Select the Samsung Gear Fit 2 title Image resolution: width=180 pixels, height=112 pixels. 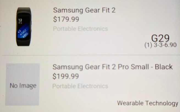[x=84, y=10]
